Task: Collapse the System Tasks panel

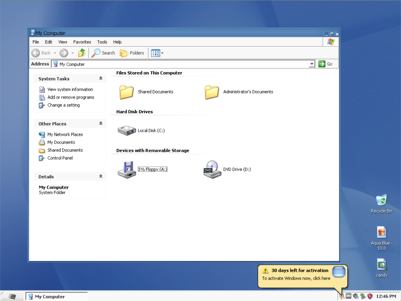Action: [x=101, y=78]
